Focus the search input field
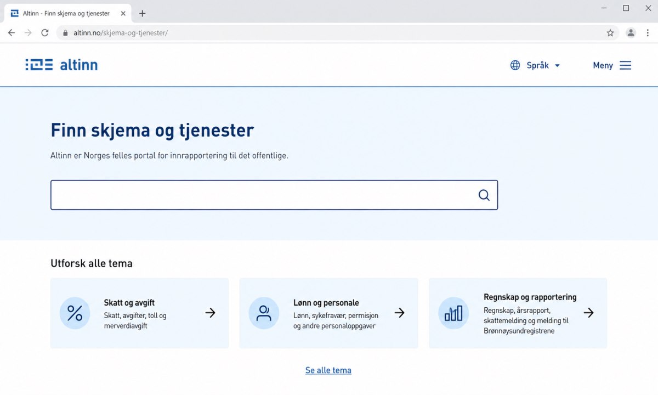 274,195
